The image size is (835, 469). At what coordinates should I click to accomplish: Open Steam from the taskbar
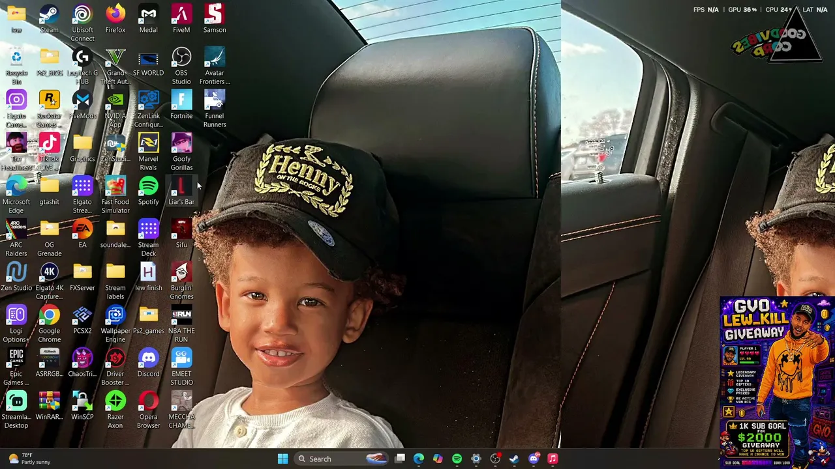point(514,459)
